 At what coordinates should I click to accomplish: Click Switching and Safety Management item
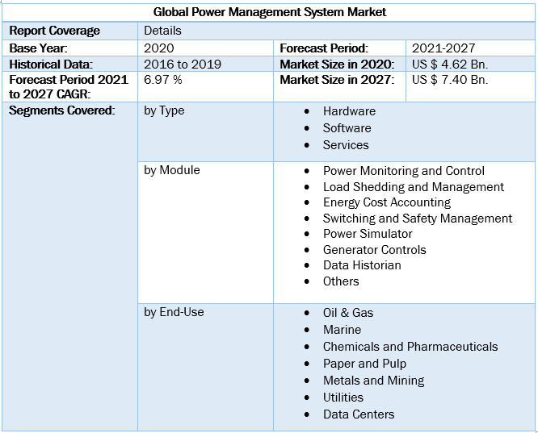(417, 219)
